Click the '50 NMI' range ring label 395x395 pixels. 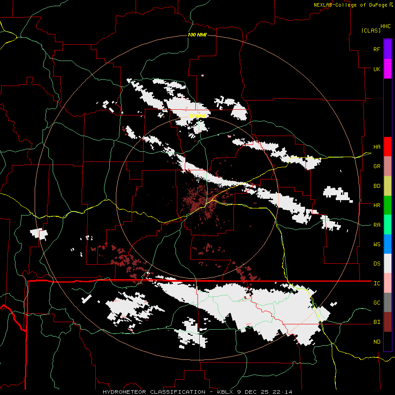click(197, 116)
